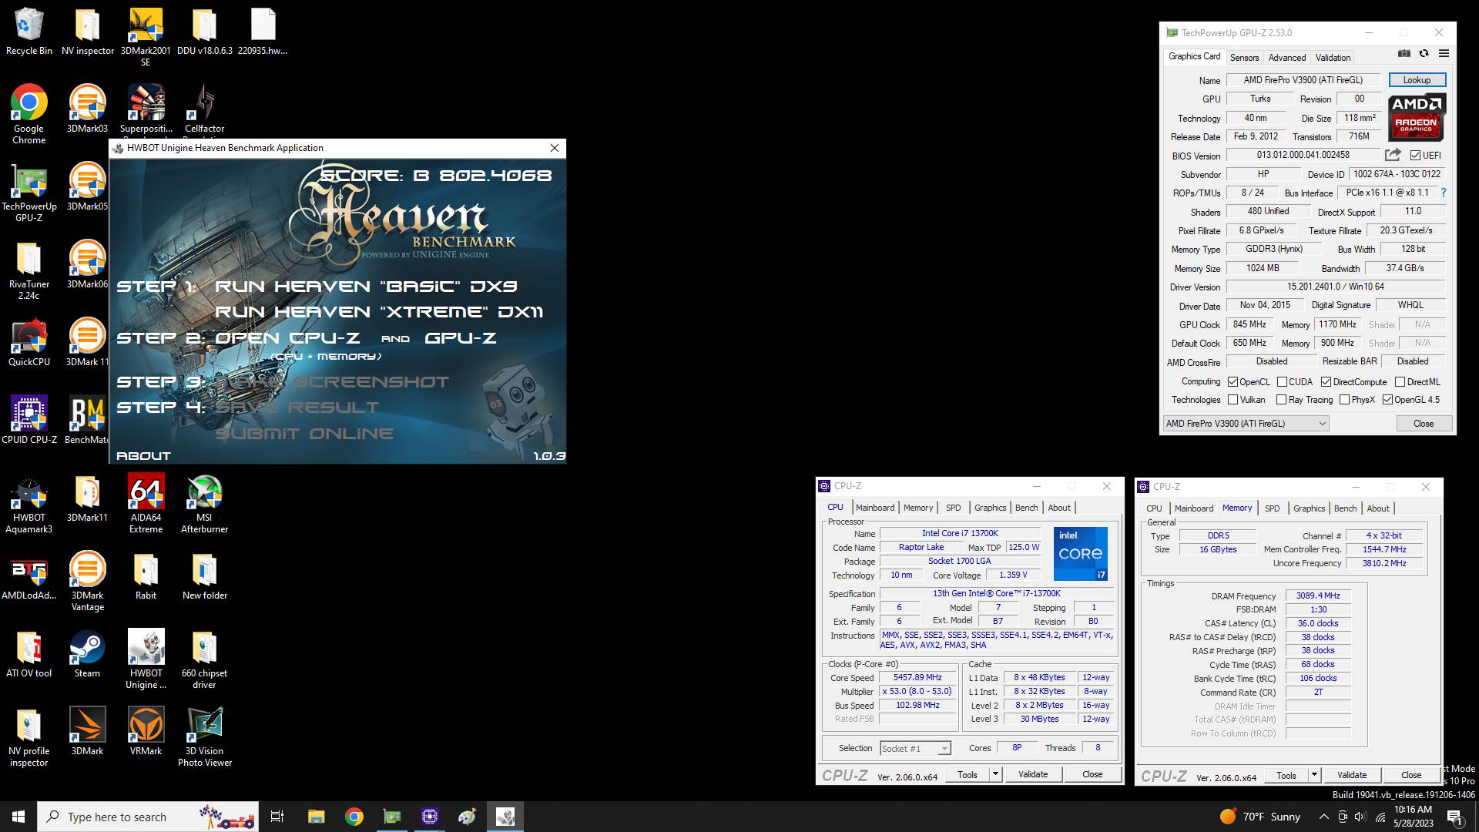This screenshot has height=832, width=1479.
Task: Click Close button in right CPU-Z
Action: [1411, 775]
